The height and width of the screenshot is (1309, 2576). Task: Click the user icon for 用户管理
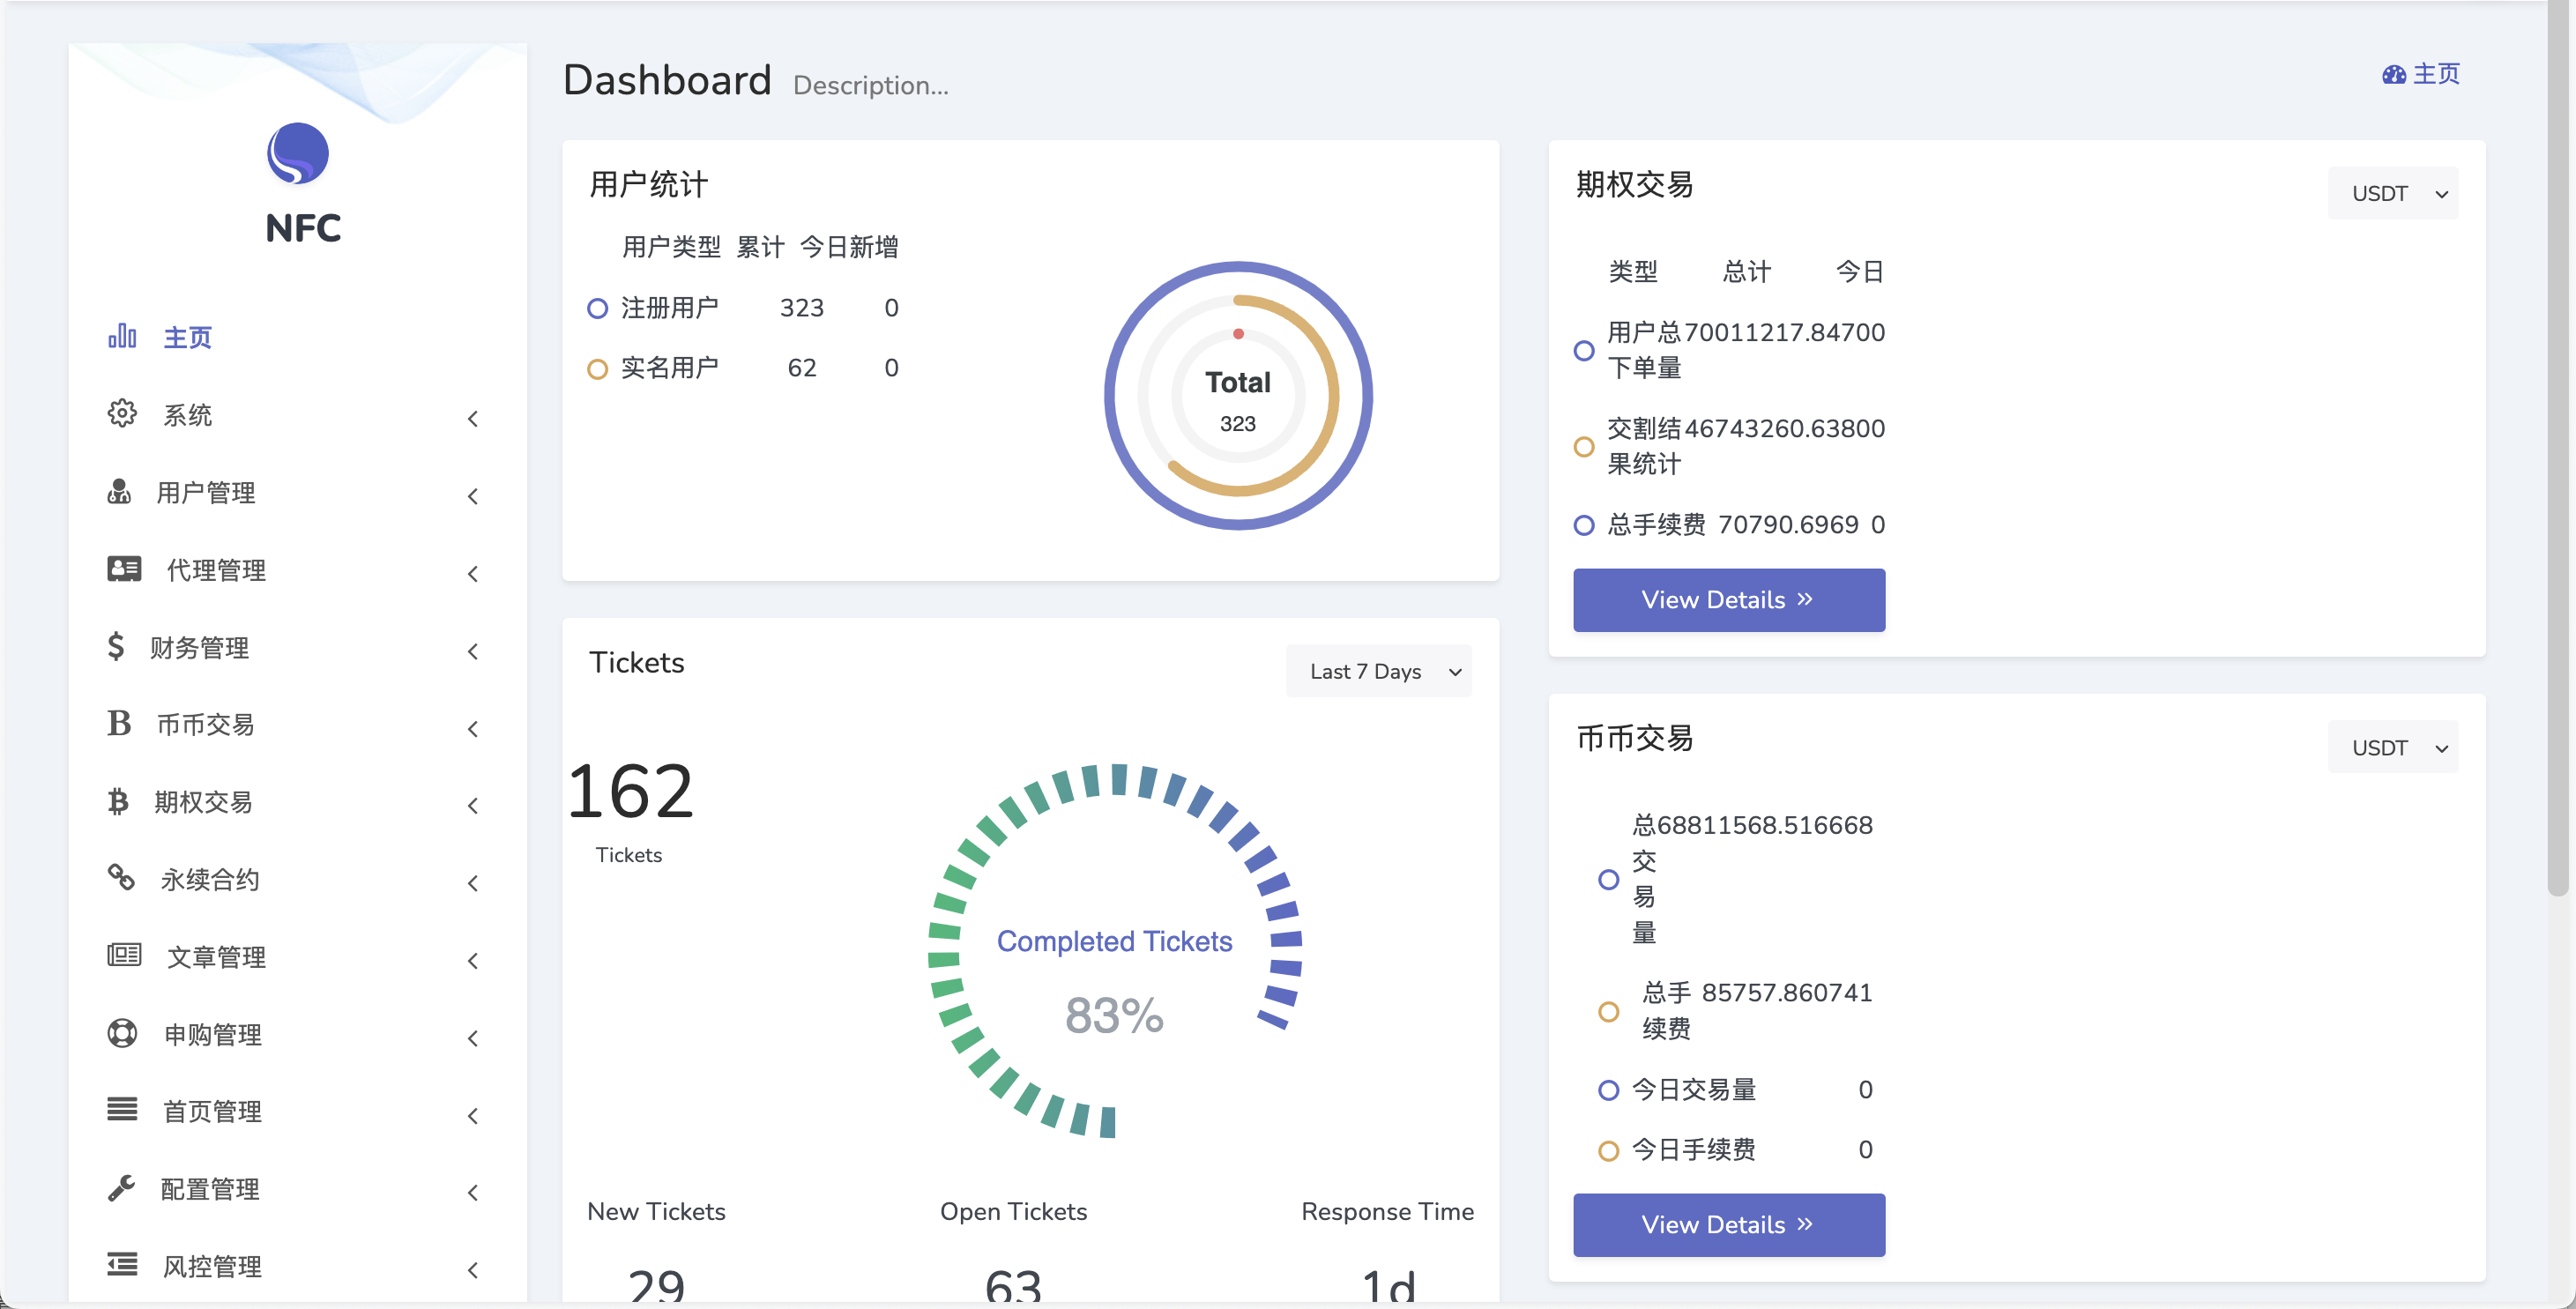(119, 491)
